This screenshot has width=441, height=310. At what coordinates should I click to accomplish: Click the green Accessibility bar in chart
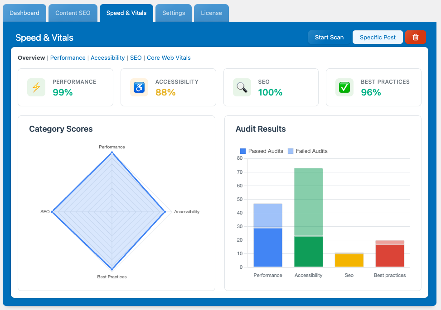[308, 251]
